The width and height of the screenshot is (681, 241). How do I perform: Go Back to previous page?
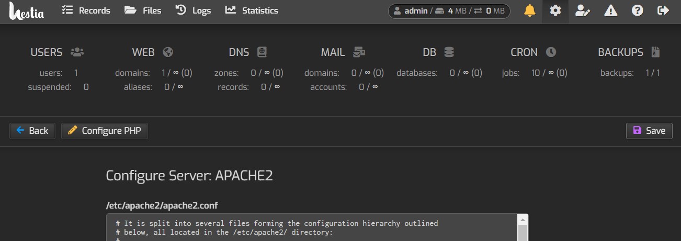click(x=32, y=131)
